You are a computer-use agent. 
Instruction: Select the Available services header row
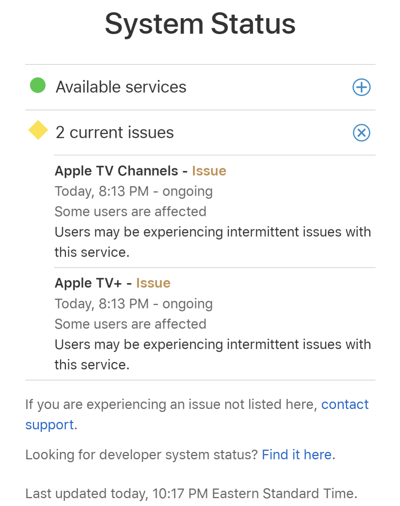tap(121, 87)
